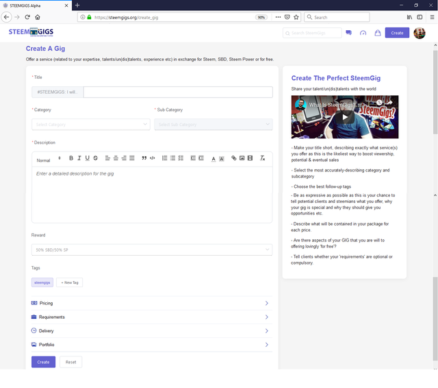
Task: Expand the Portfolio section
Action: [152, 344]
